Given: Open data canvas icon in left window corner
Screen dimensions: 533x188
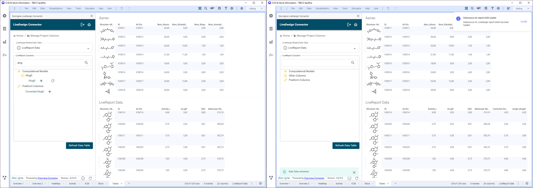Looking at the screenshot, I should coord(4,178).
